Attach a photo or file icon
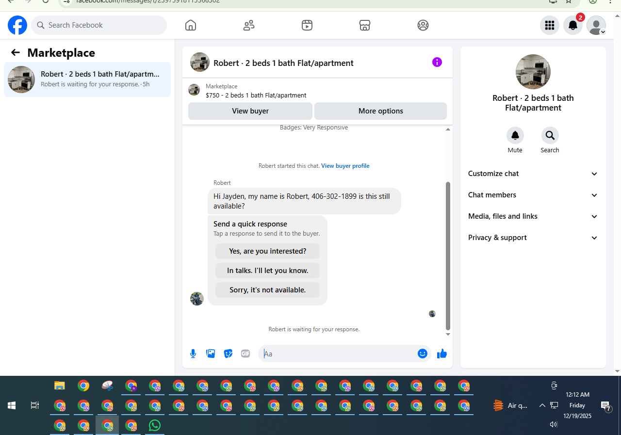The width and height of the screenshot is (621, 435). 211,354
